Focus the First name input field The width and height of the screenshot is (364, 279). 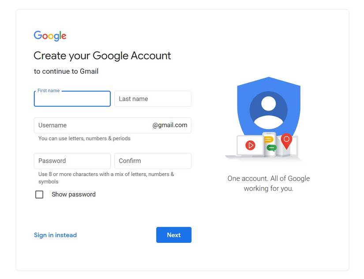(72, 99)
